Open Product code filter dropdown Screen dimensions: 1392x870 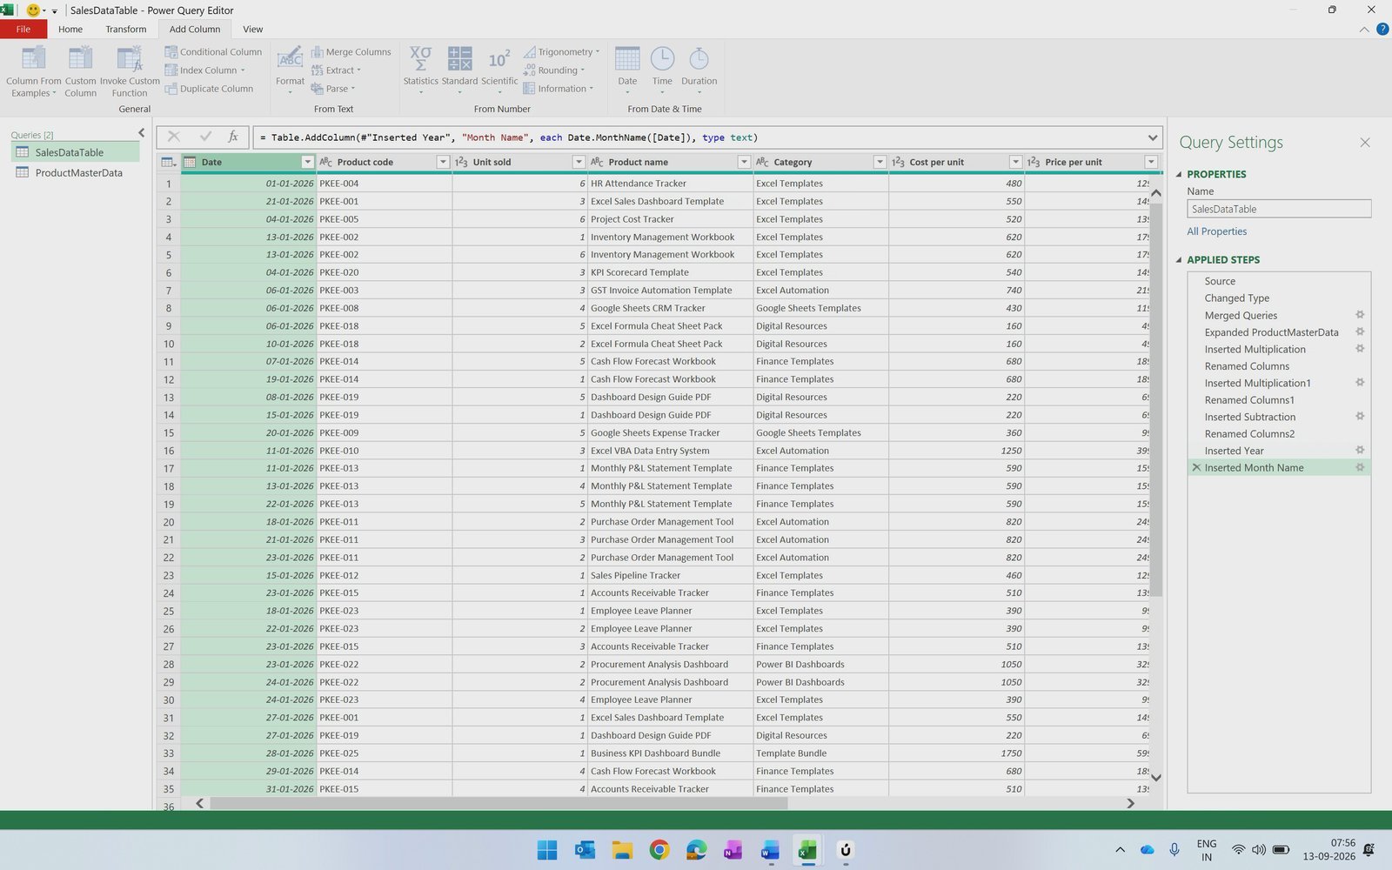(x=443, y=162)
